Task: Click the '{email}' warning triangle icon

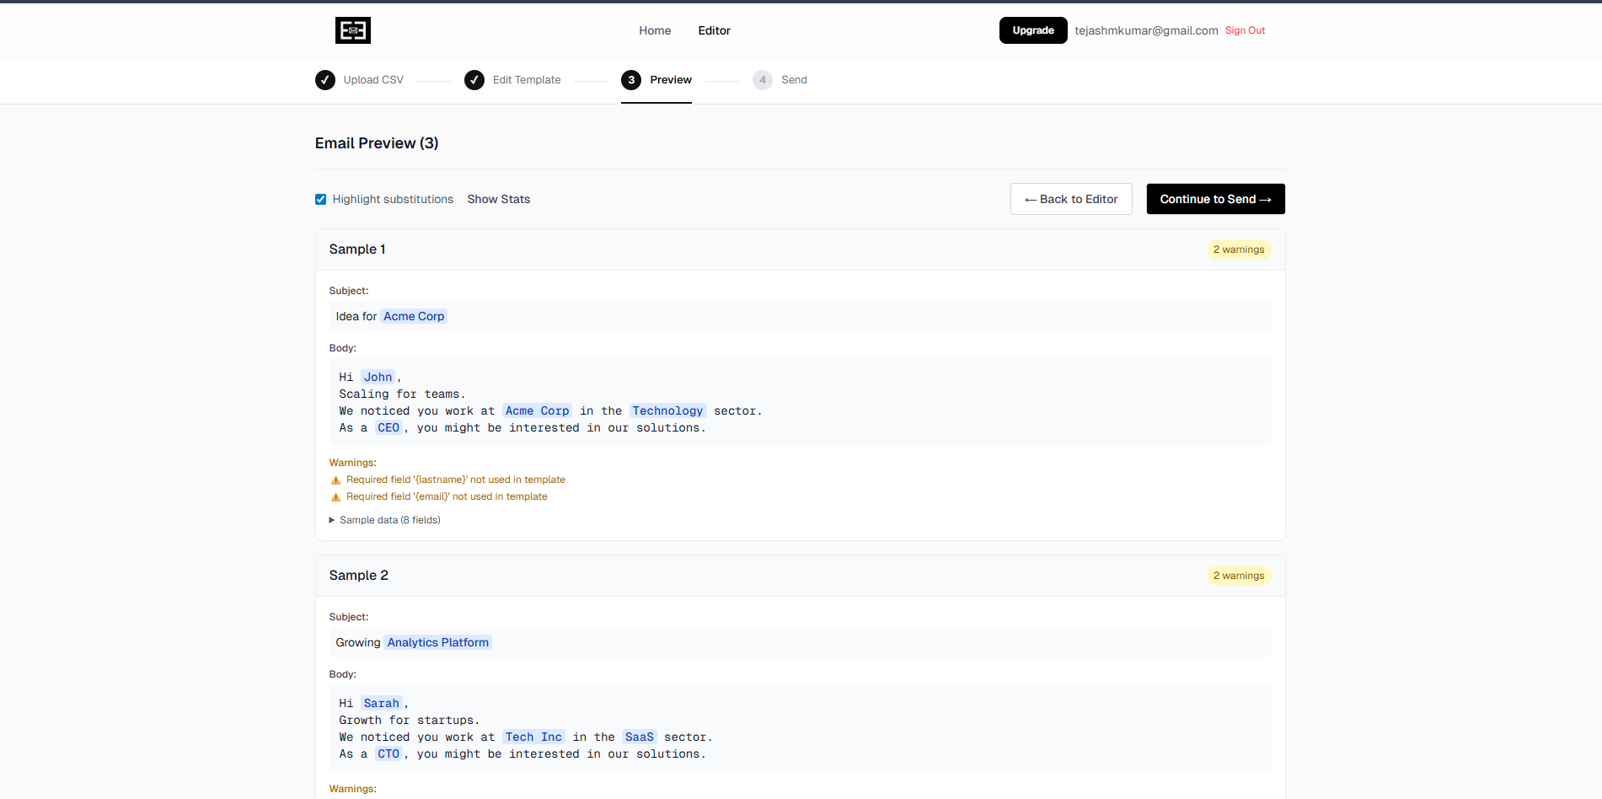Action: (335, 496)
